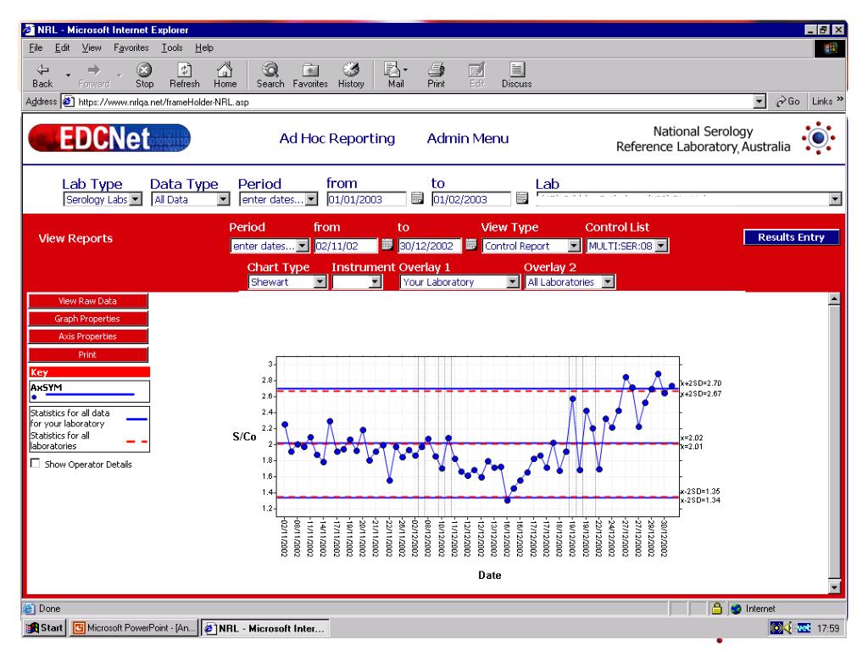The image size is (868, 651).
Task: Open the Windows Start button
Action: pyautogui.click(x=46, y=628)
